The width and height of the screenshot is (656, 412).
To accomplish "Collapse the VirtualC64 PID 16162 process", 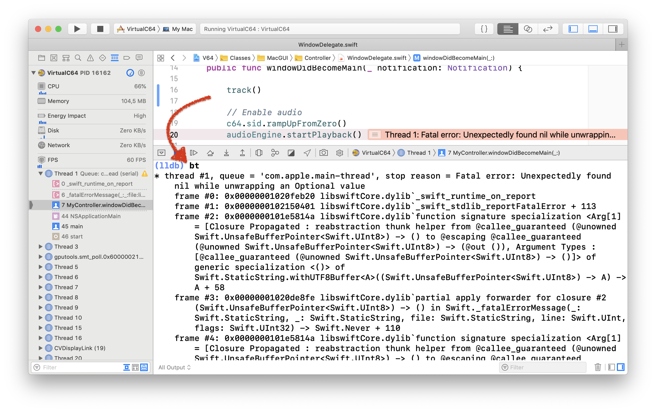I will [34, 73].
